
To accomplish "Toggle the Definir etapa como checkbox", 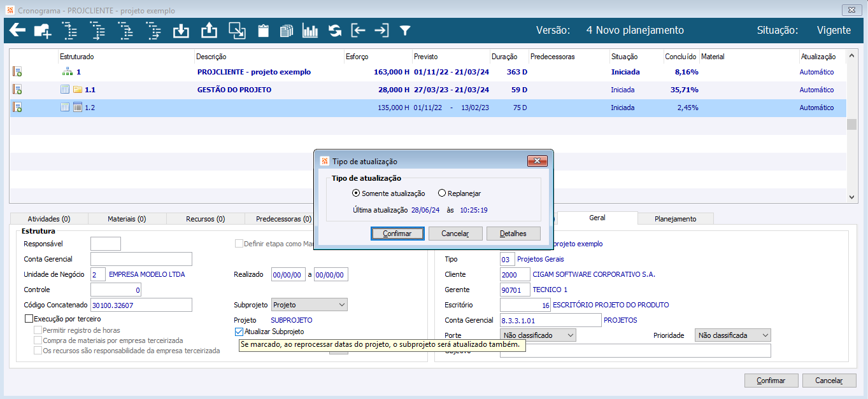I will [239, 244].
